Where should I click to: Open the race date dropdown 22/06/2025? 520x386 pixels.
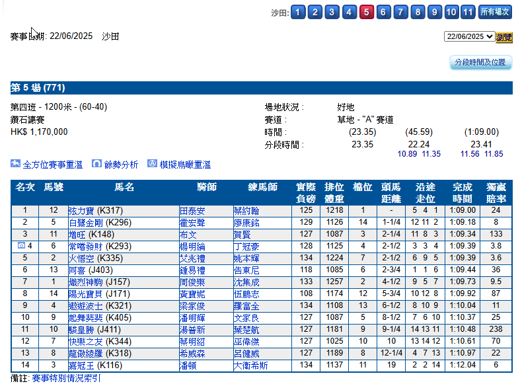click(469, 36)
